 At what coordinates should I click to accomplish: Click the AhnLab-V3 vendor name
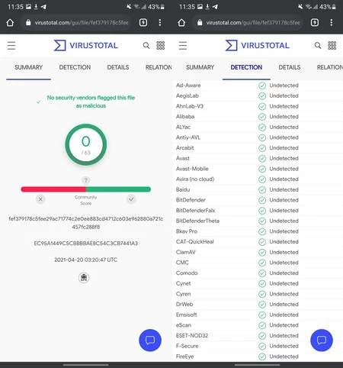point(190,106)
